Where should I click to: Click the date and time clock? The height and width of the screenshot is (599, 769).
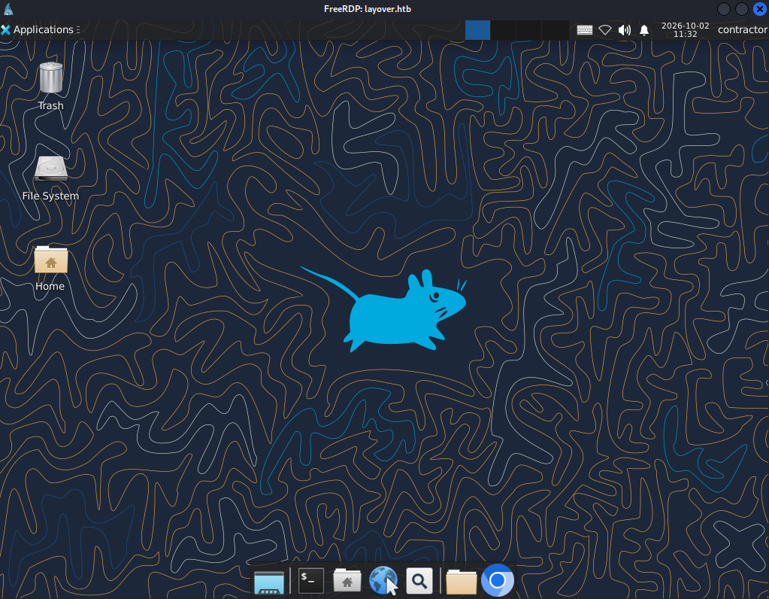pos(685,29)
